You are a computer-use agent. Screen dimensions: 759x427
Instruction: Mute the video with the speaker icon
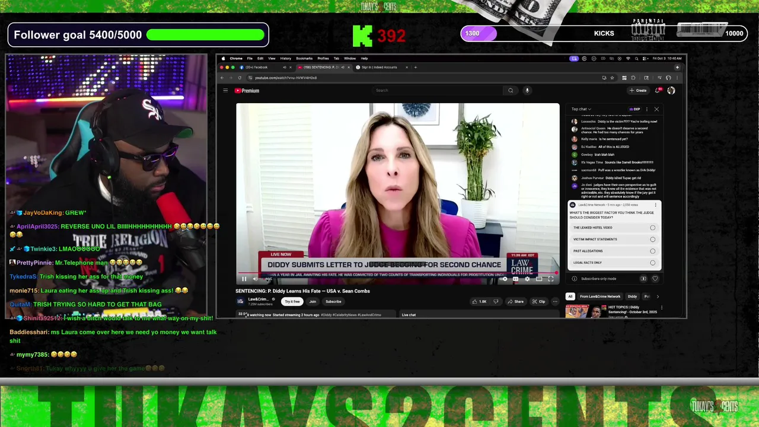255,279
